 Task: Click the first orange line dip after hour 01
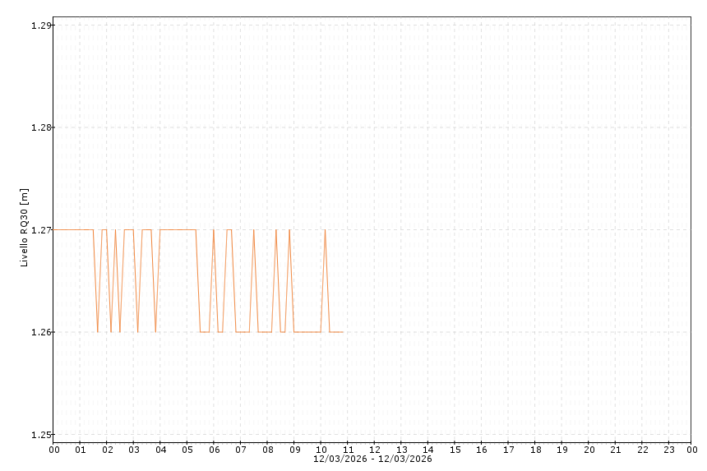pyautogui.click(x=98, y=331)
